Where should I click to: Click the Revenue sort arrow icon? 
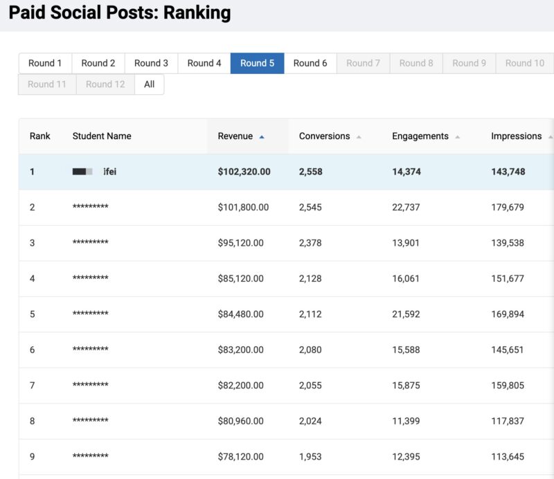pyautogui.click(x=262, y=136)
